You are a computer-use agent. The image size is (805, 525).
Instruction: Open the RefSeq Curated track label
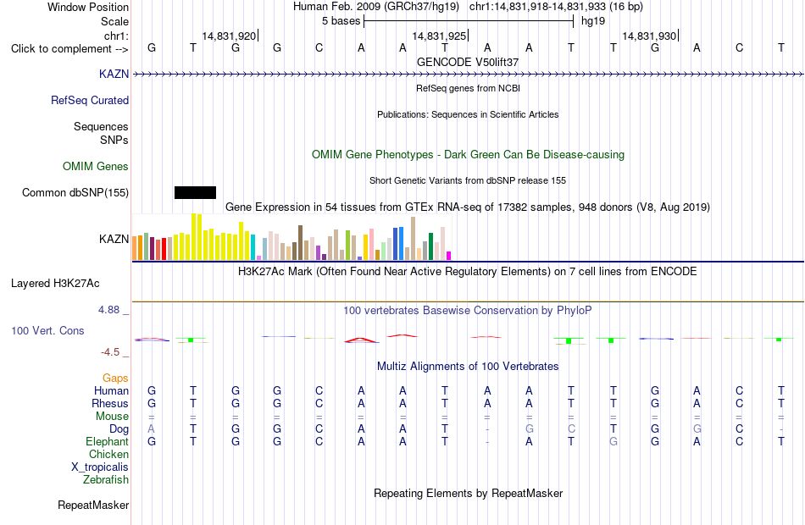90,100
